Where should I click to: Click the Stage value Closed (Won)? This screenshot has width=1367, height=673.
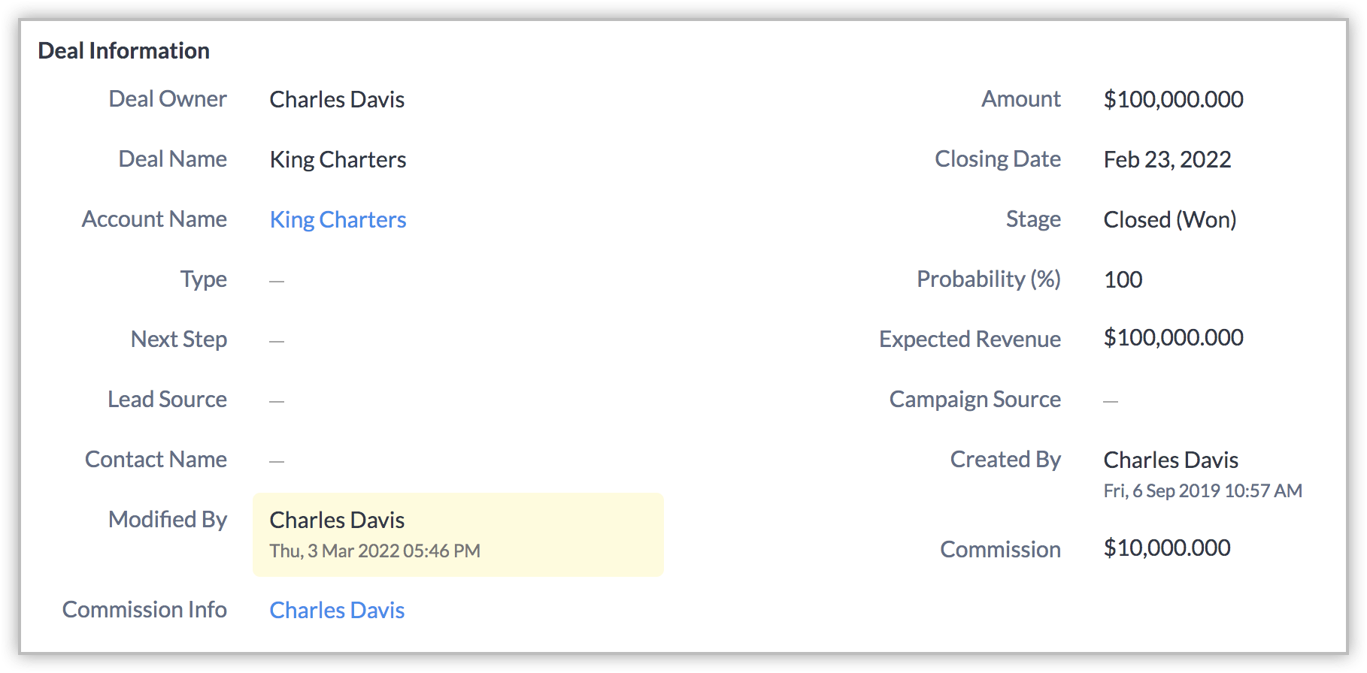click(x=1169, y=219)
